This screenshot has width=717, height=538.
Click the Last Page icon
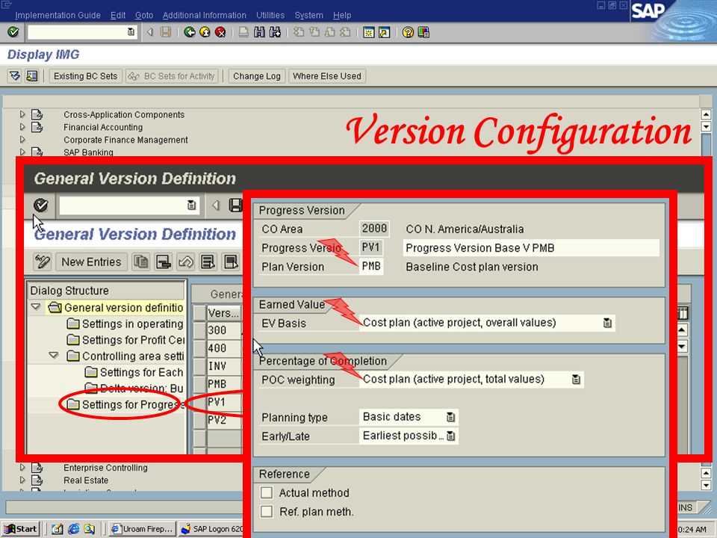[x=345, y=32]
